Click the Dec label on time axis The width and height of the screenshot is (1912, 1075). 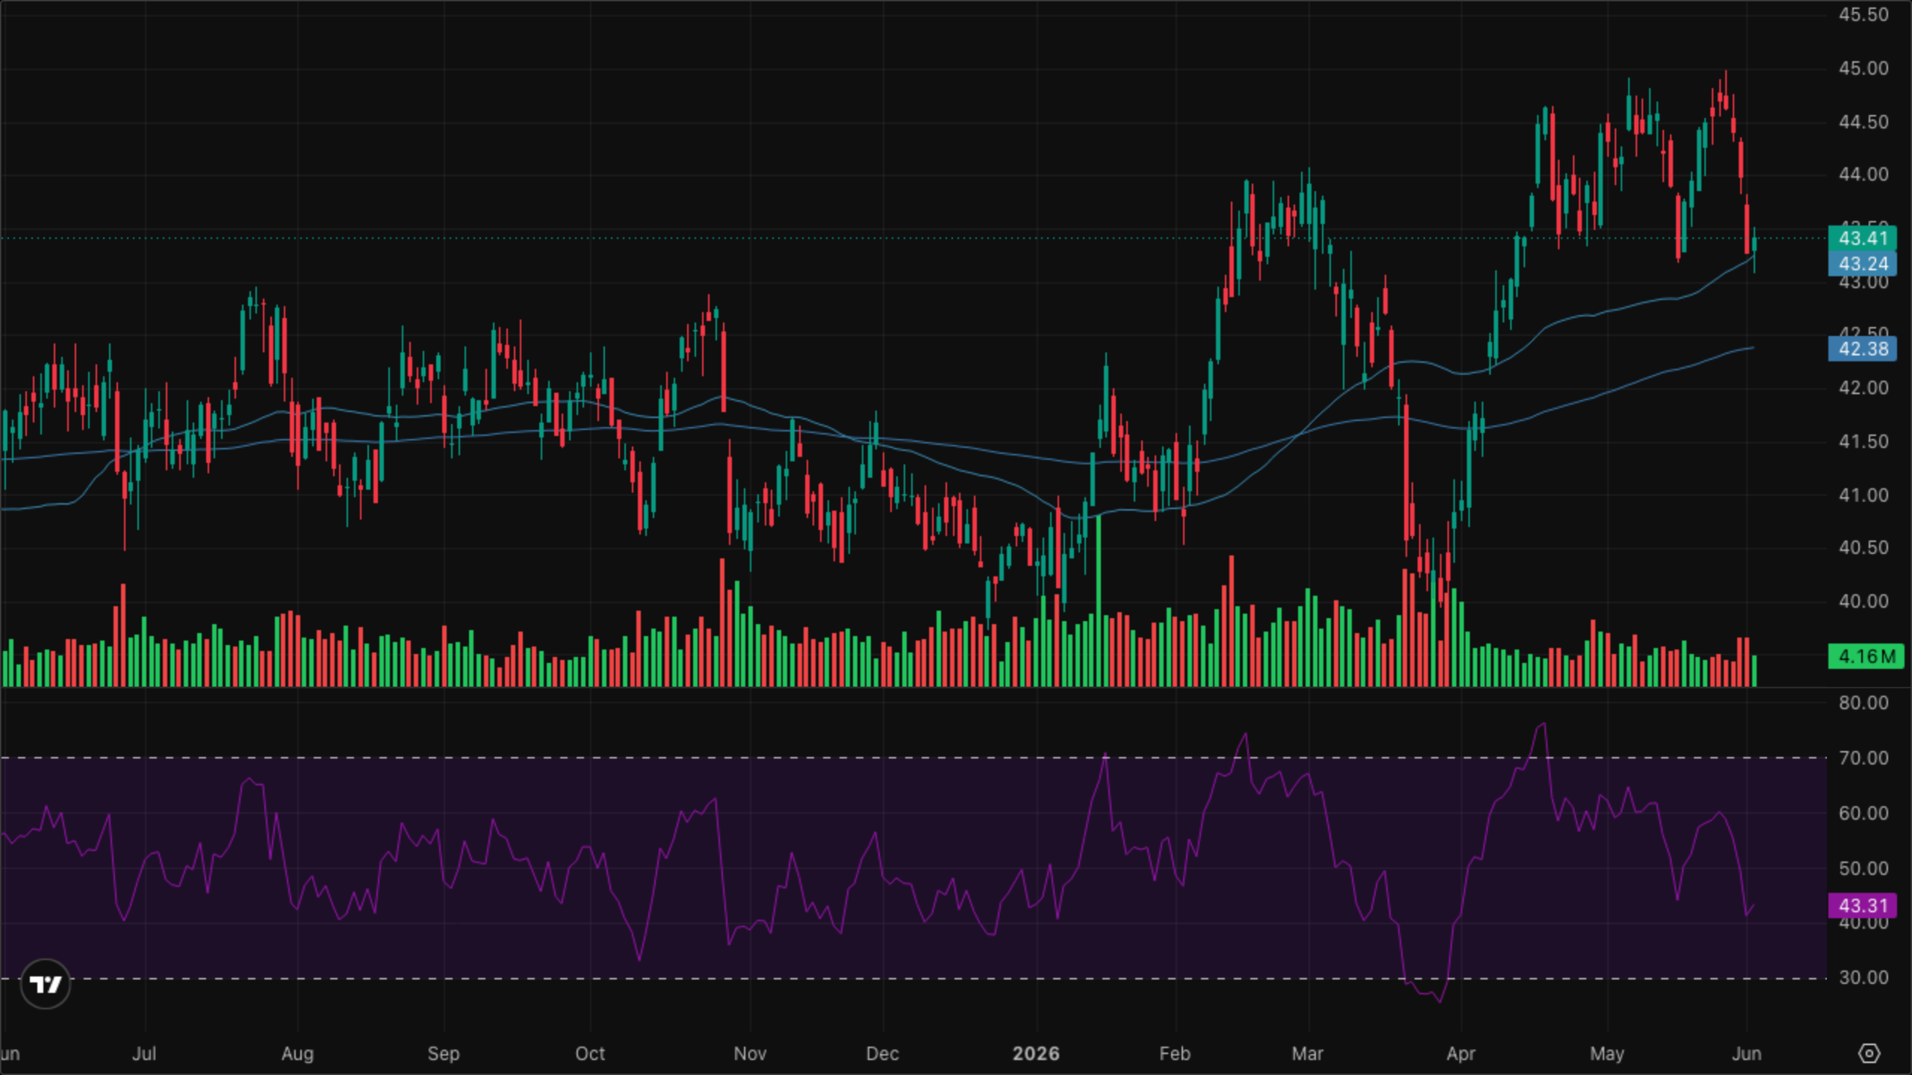882,1053
